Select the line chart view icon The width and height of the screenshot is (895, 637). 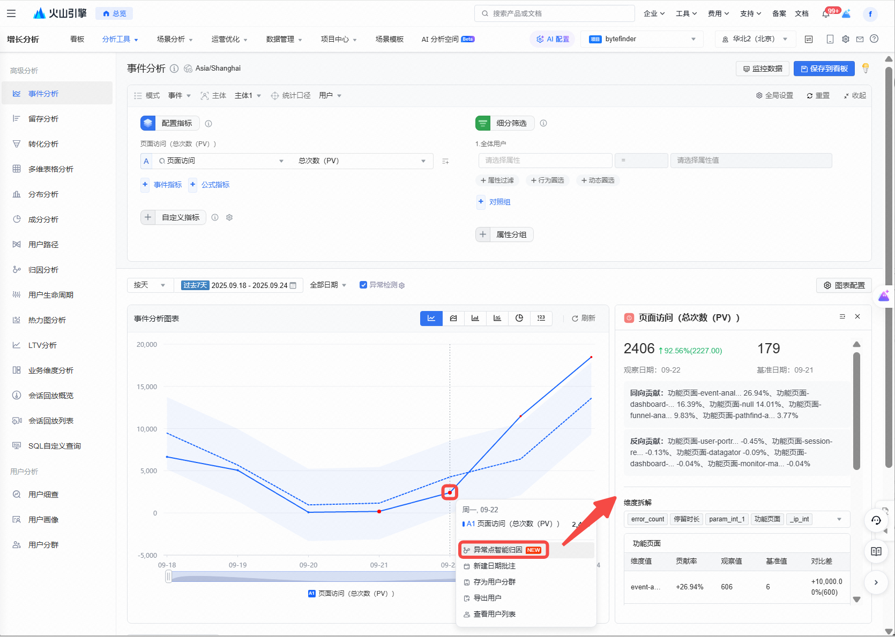(x=431, y=318)
